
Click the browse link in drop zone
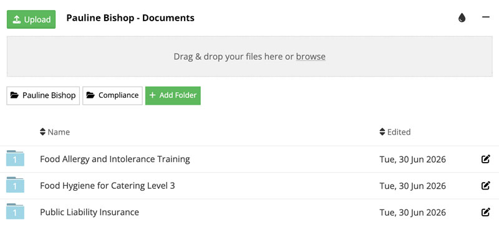(x=311, y=57)
